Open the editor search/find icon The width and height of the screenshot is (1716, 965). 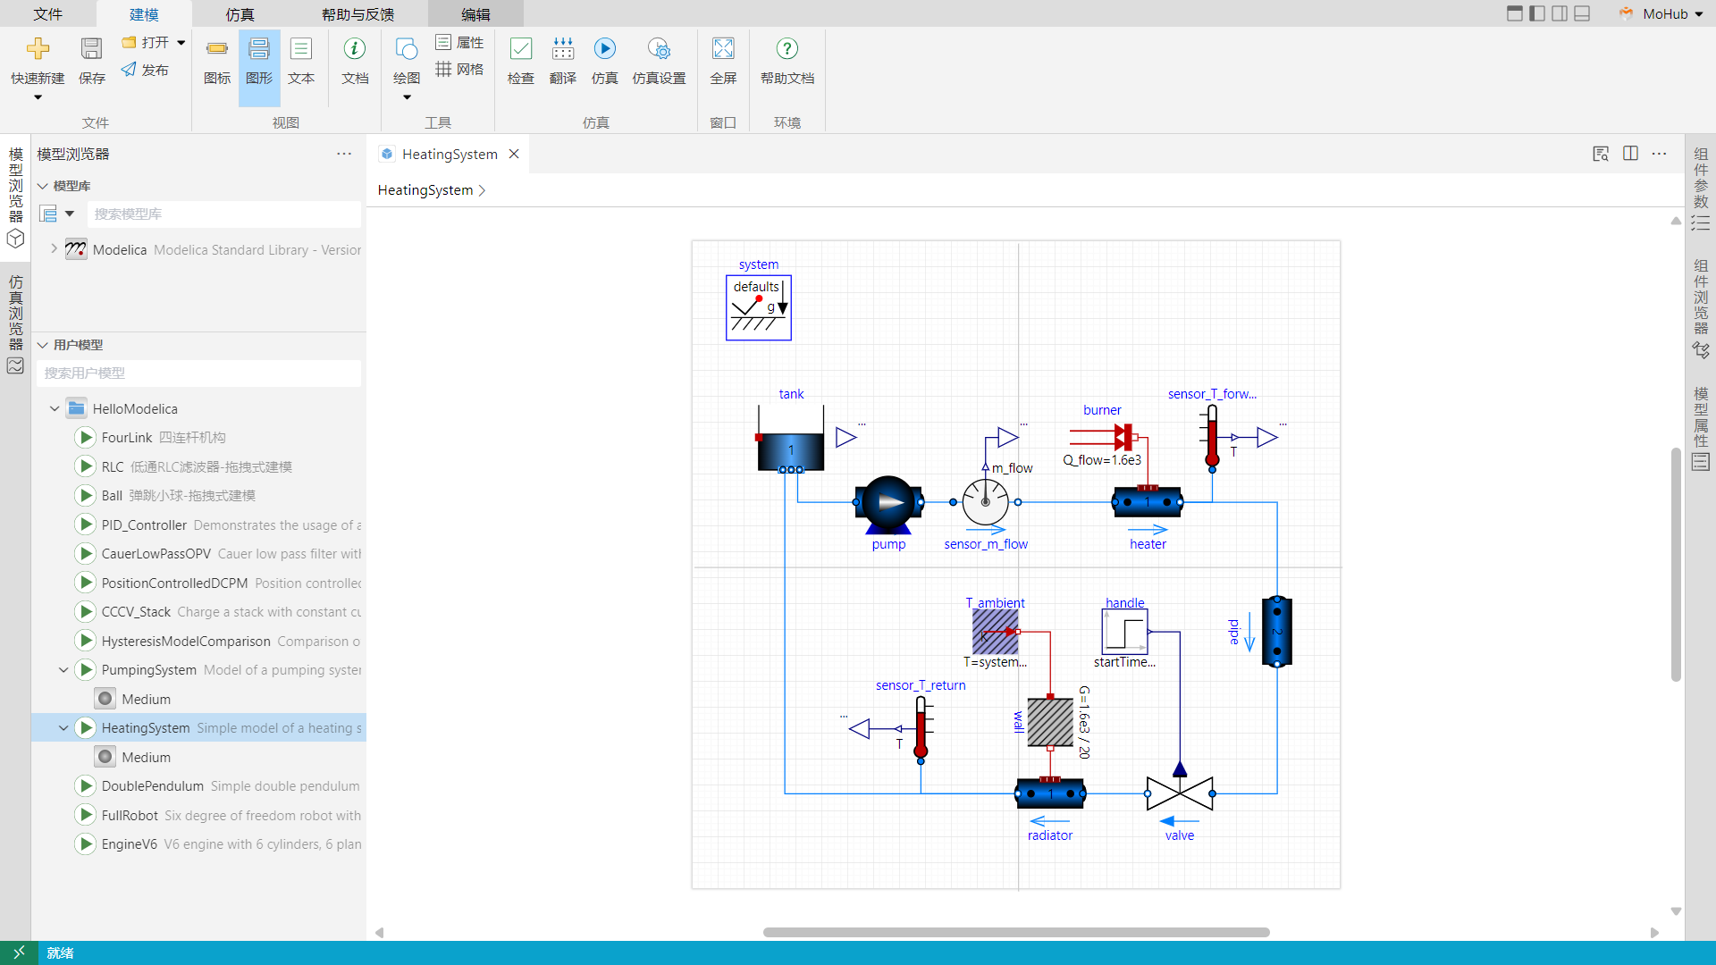pos(1601,154)
